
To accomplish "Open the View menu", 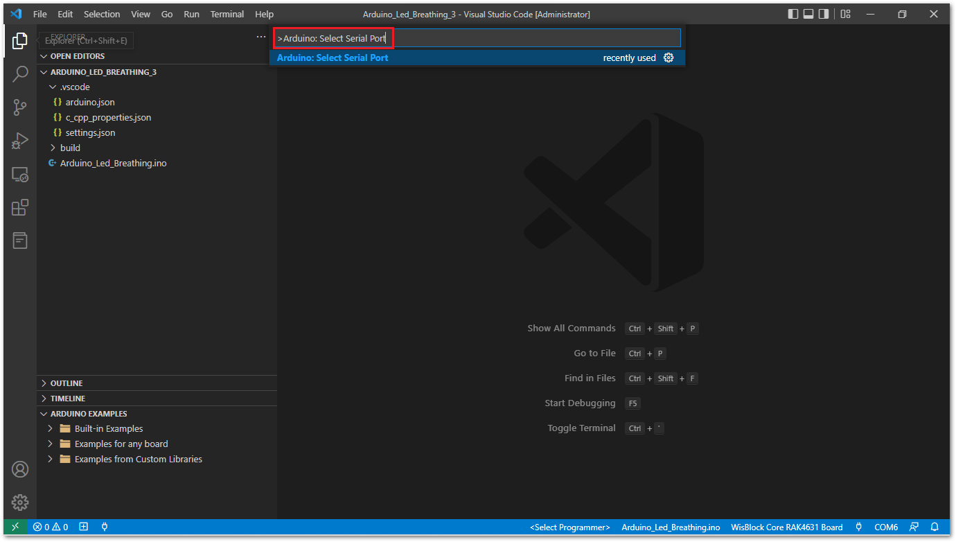I will click(141, 14).
